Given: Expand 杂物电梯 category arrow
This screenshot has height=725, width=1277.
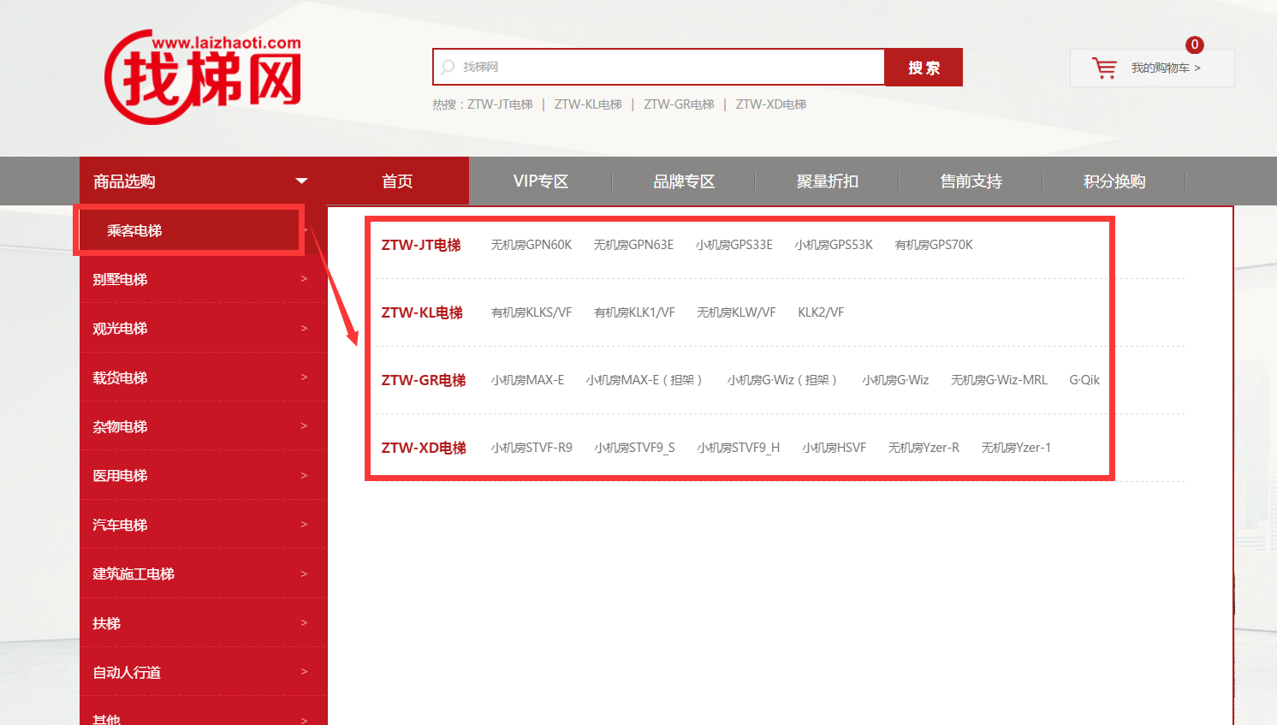Looking at the screenshot, I should (x=304, y=426).
